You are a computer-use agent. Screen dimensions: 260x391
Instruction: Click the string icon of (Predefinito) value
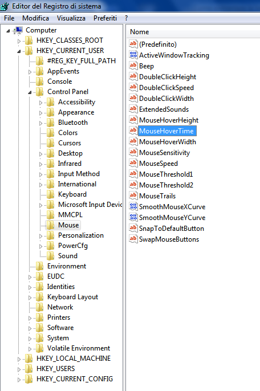click(x=133, y=44)
